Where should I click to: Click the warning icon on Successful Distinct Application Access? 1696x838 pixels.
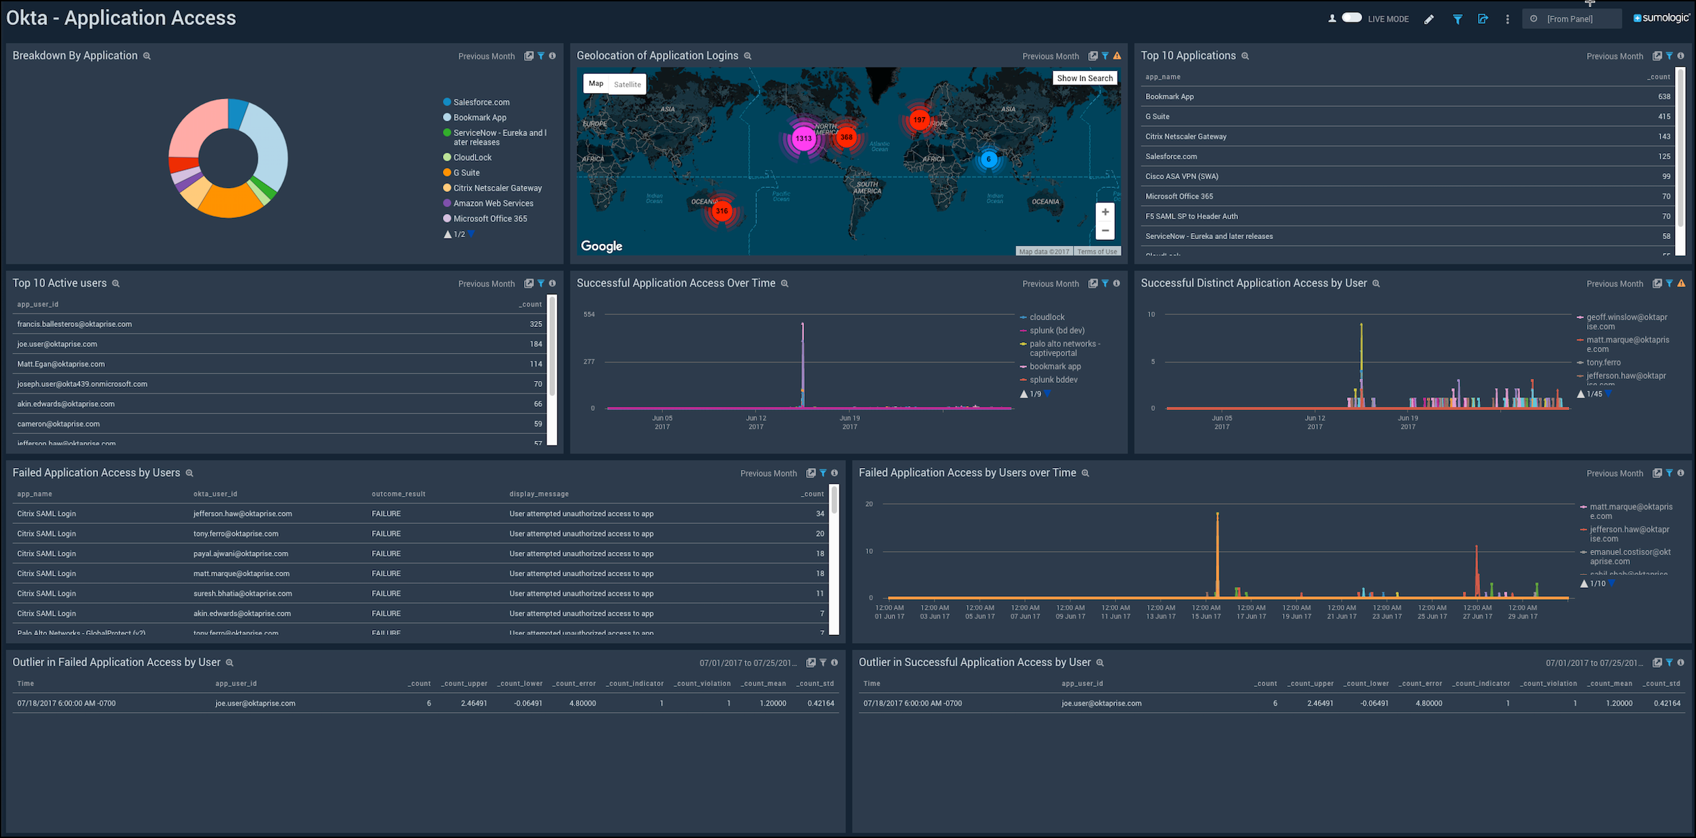tap(1680, 283)
